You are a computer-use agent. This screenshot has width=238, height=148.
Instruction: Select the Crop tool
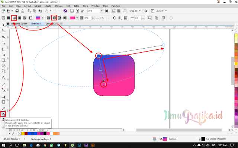[x=3, y=37]
